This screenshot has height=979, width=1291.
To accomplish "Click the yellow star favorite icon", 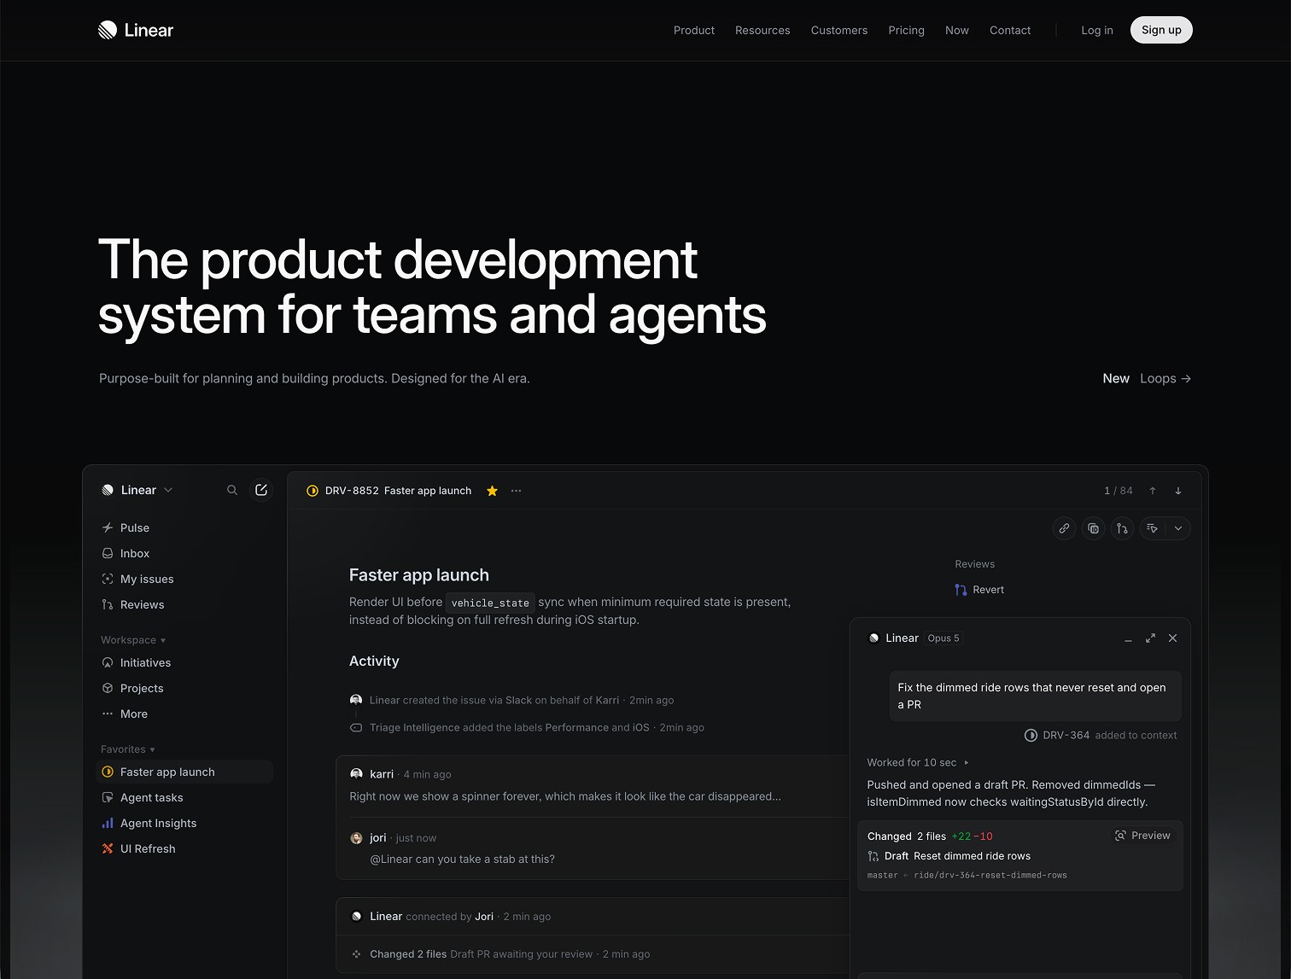I will point(492,491).
